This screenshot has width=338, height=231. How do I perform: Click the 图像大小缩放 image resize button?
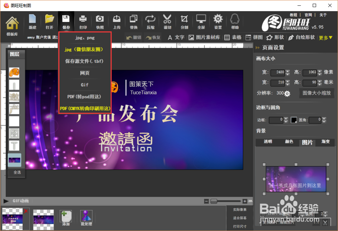tap(317, 93)
